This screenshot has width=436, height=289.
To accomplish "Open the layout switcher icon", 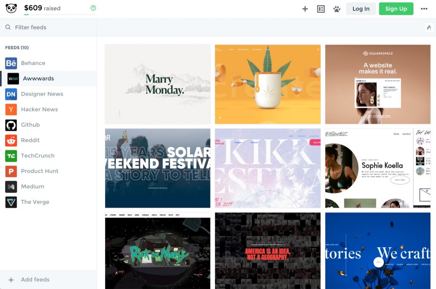I will pos(321,9).
